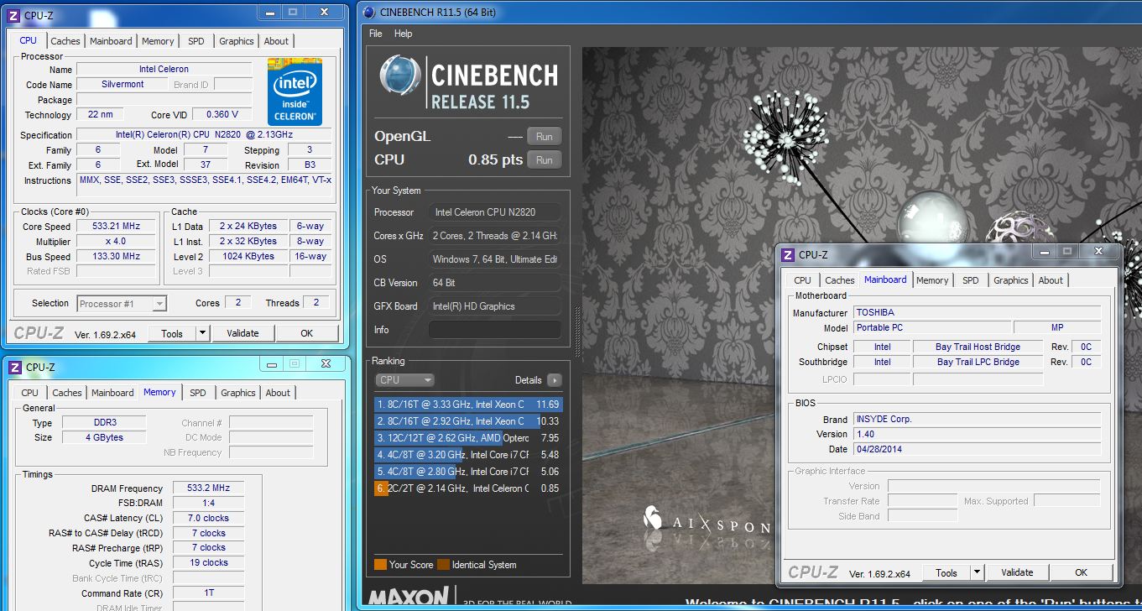Viewport: 1142px width, 611px height.
Task: Click the DRAM Frequency value 533.2 MHz
Action: 208,488
